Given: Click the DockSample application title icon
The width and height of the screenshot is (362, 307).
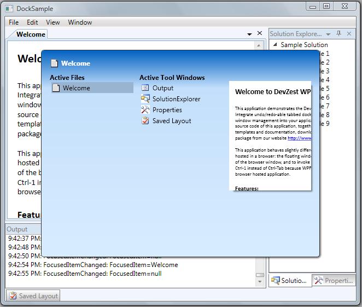Looking at the screenshot, I should (x=9, y=9).
